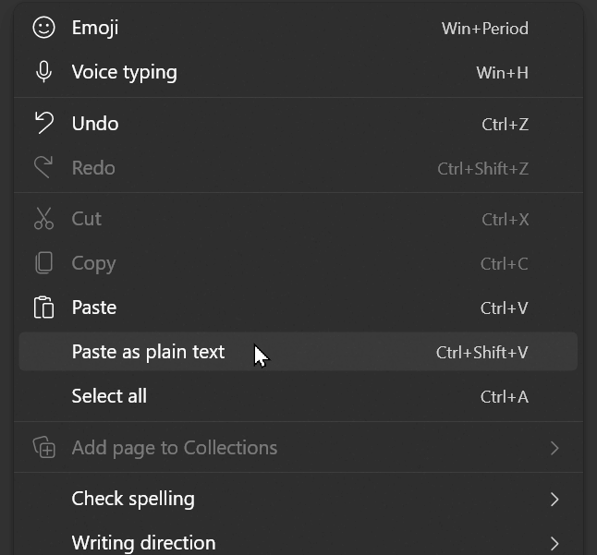Screen dimensions: 597x555
Task: Click the Redo arrow icon
Action: coord(43,167)
